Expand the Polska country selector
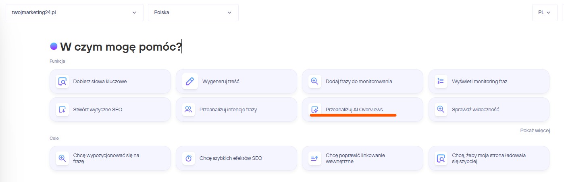The width and height of the screenshot is (564, 182). [193, 12]
